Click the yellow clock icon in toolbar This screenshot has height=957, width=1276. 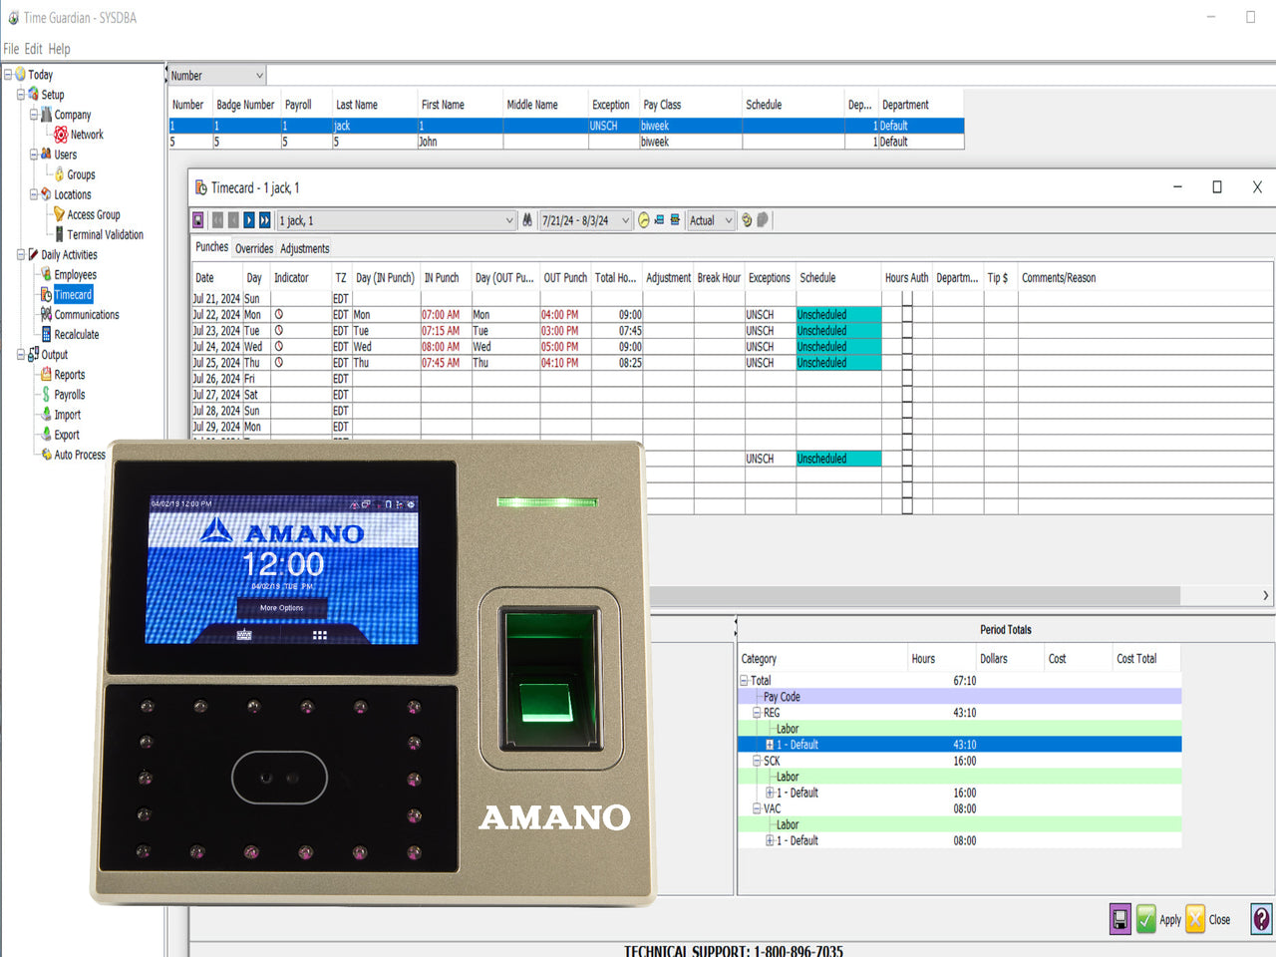(x=644, y=220)
